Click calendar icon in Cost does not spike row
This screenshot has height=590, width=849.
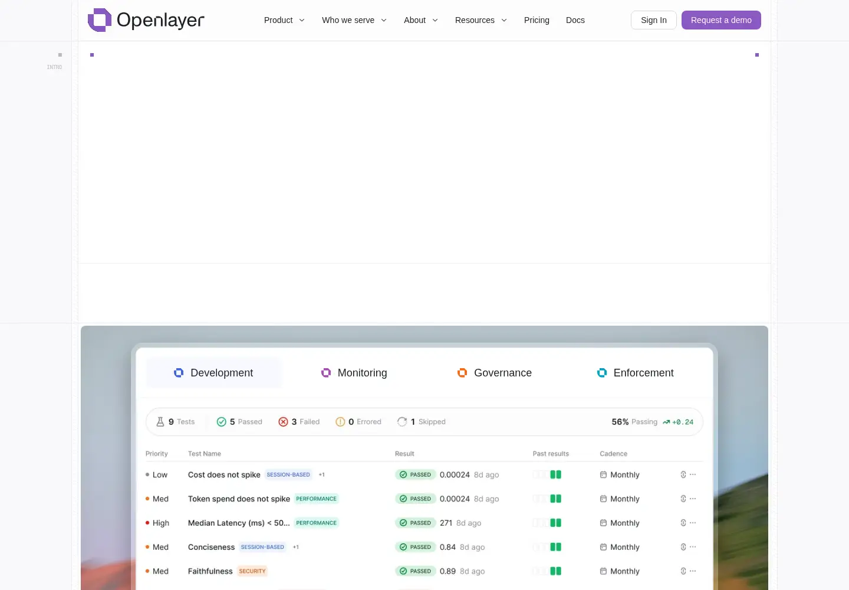tap(603, 474)
